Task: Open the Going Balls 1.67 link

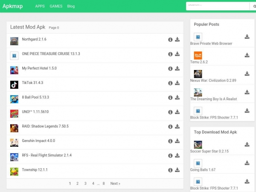Action: tap(203, 170)
